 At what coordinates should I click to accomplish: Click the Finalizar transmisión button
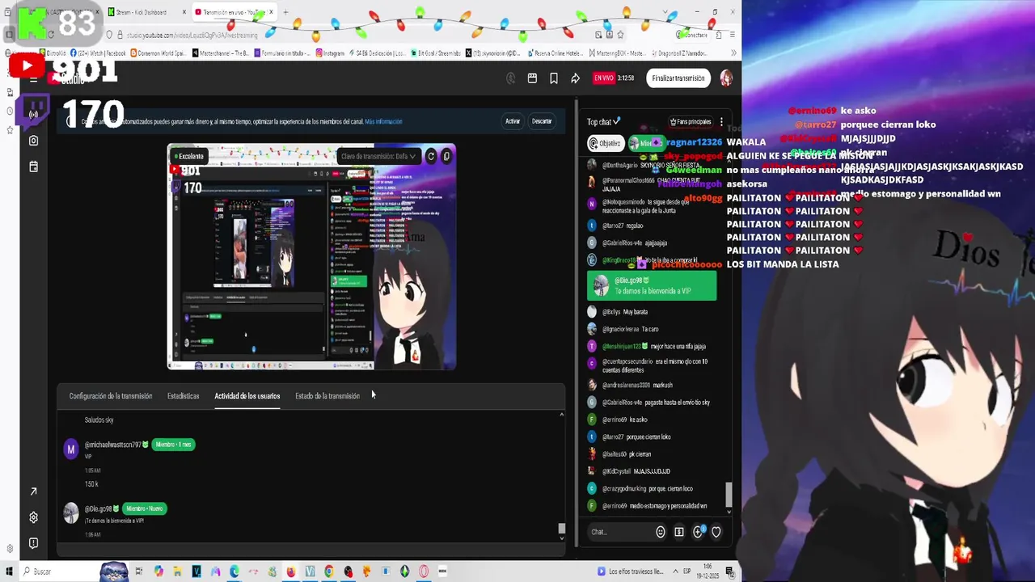coord(678,78)
